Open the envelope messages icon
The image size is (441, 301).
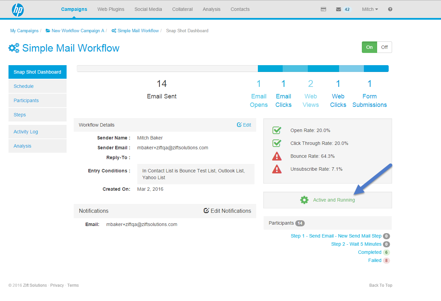pyautogui.click(x=338, y=10)
